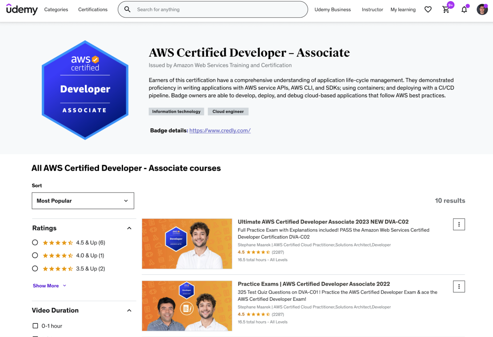Collapse the Ratings filter section
Screen dimensions: 493x337
pyautogui.click(x=129, y=228)
